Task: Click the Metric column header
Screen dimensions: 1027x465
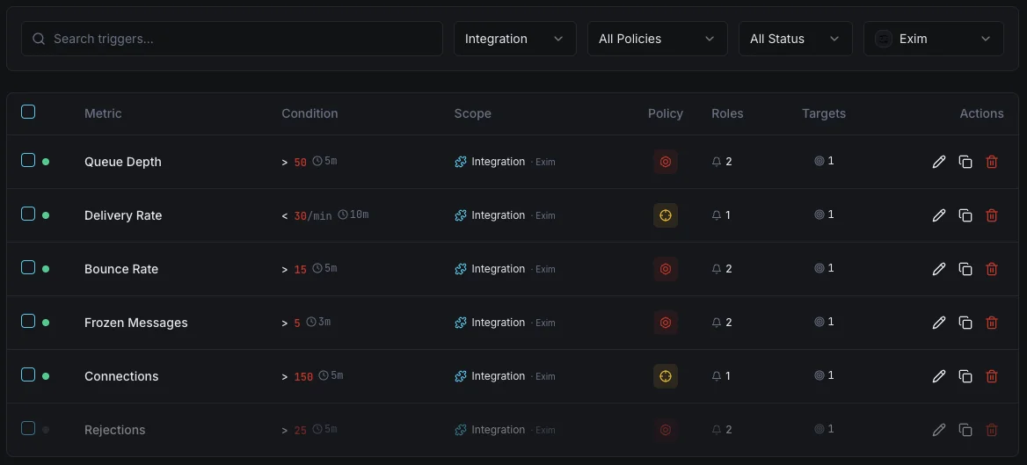Action: [x=103, y=113]
